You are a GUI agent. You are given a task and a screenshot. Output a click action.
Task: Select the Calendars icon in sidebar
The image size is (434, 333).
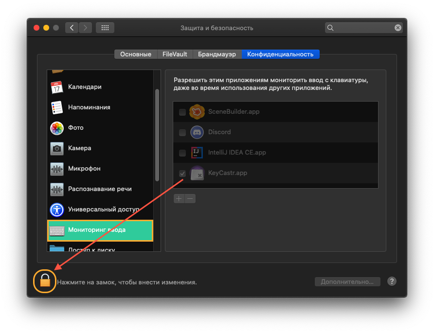point(57,87)
